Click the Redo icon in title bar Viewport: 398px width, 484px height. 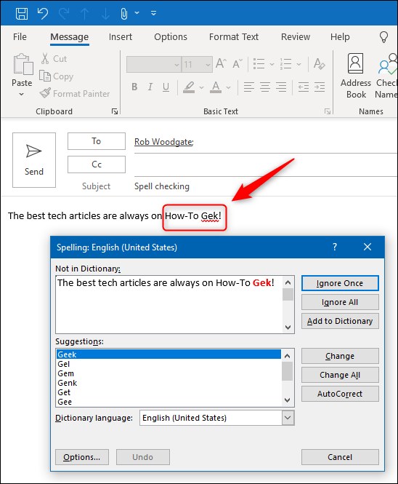coord(64,14)
